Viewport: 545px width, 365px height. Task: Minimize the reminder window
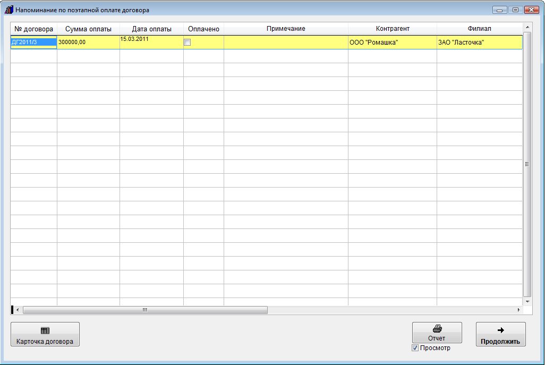coord(499,10)
